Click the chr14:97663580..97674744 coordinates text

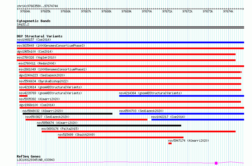(37, 6)
